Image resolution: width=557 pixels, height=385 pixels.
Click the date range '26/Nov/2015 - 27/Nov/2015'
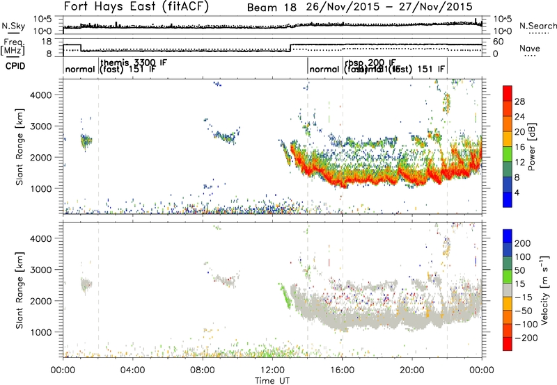tap(389, 7)
